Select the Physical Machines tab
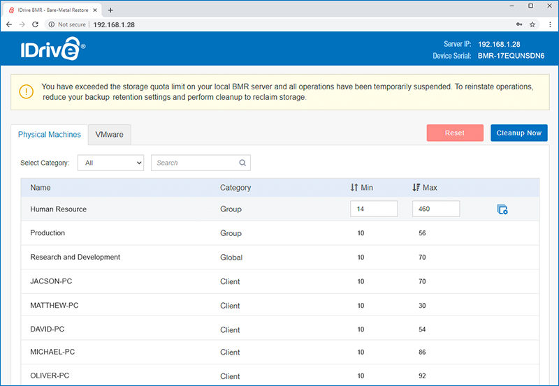This screenshot has width=559, height=386. (50, 135)
